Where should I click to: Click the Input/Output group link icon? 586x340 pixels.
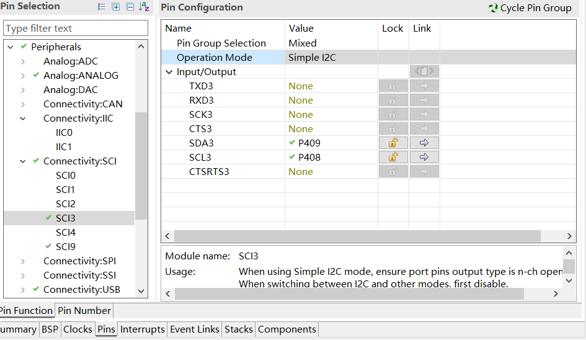(x=424, y=71)
